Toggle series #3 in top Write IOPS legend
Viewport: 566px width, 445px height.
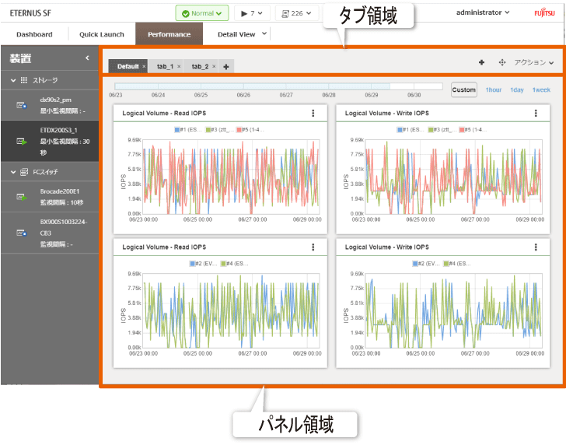[x=442, y=130]
